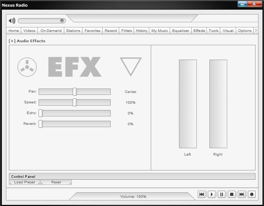Viewport: 264px width, 206px height.
Task: Click the Reset button
Action: (x=56, y=182)
